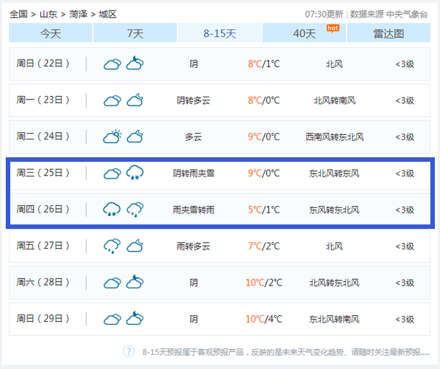Go to 全国 breadcrumb link

tap(18, 14)
